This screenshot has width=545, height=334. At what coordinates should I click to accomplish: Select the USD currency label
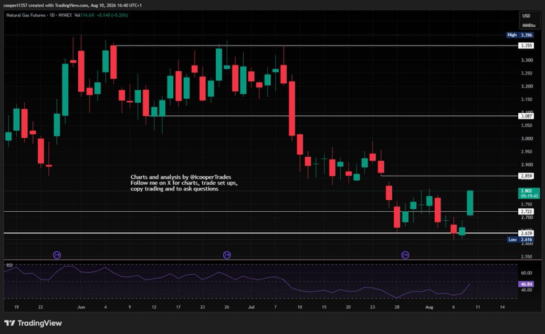pos(526,16)
